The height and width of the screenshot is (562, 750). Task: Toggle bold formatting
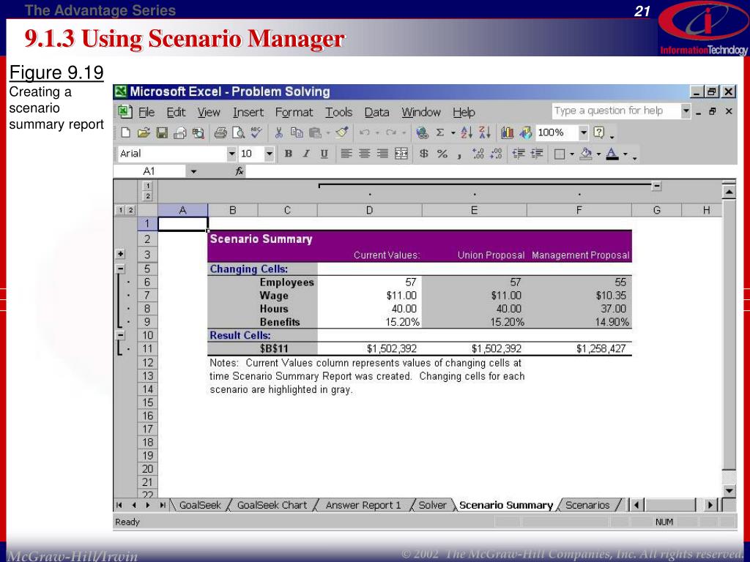pyautogui.click(x=288, y=154)
